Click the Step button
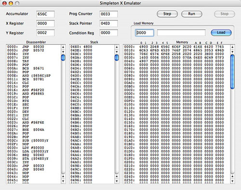The image size is (241, 190). tap(167, 14)
